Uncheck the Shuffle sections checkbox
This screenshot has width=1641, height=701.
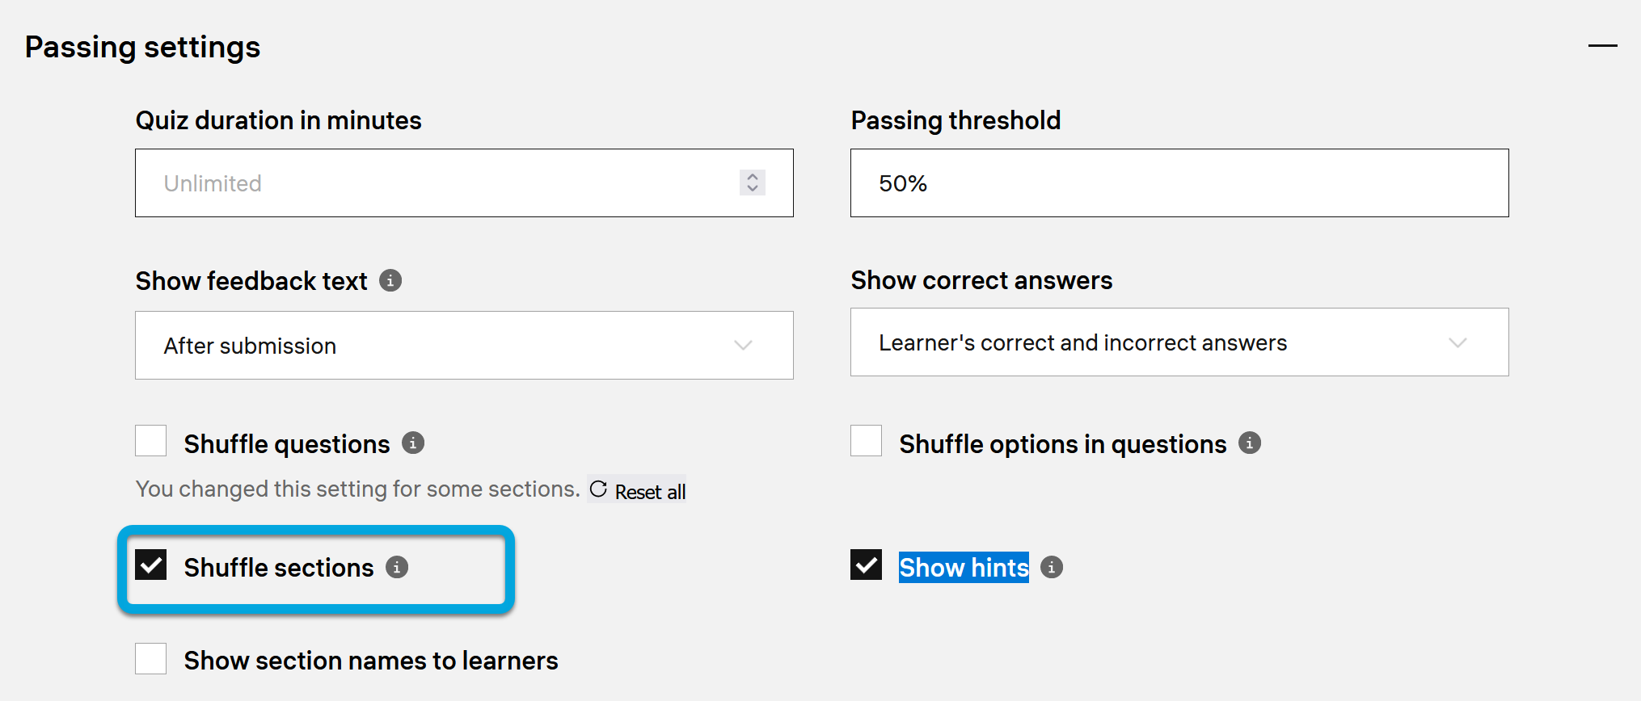pyautogui.click(x=151, y=565)
